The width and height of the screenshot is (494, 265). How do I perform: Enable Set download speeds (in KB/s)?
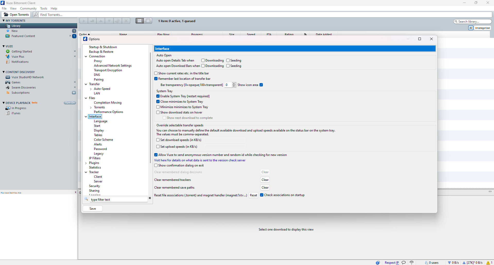pyautogui.click(x=158, y=140)
